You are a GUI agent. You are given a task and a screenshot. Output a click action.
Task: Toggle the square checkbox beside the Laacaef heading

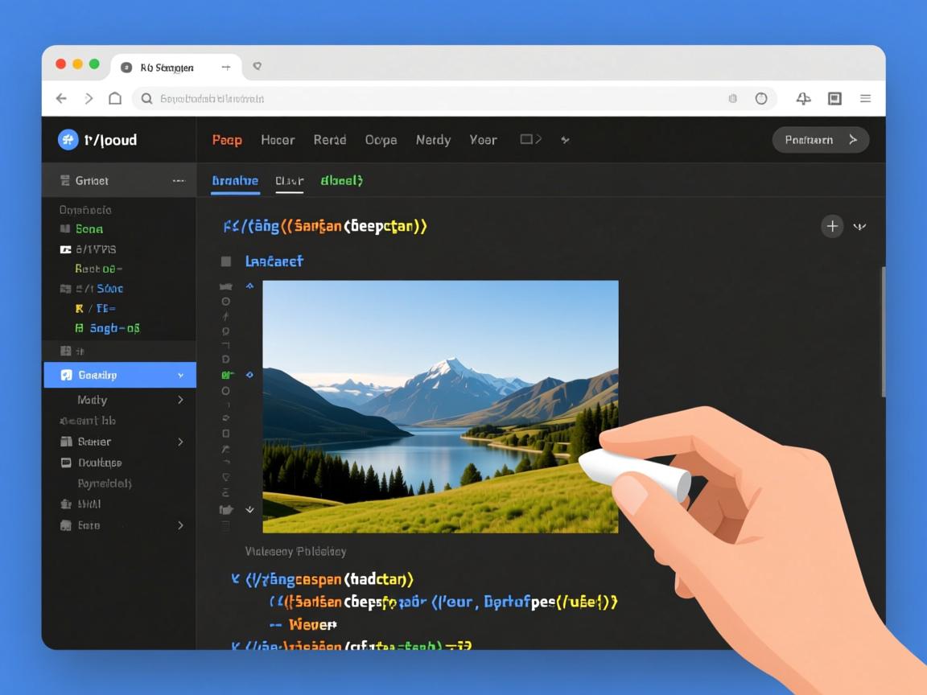click(226, 261)
